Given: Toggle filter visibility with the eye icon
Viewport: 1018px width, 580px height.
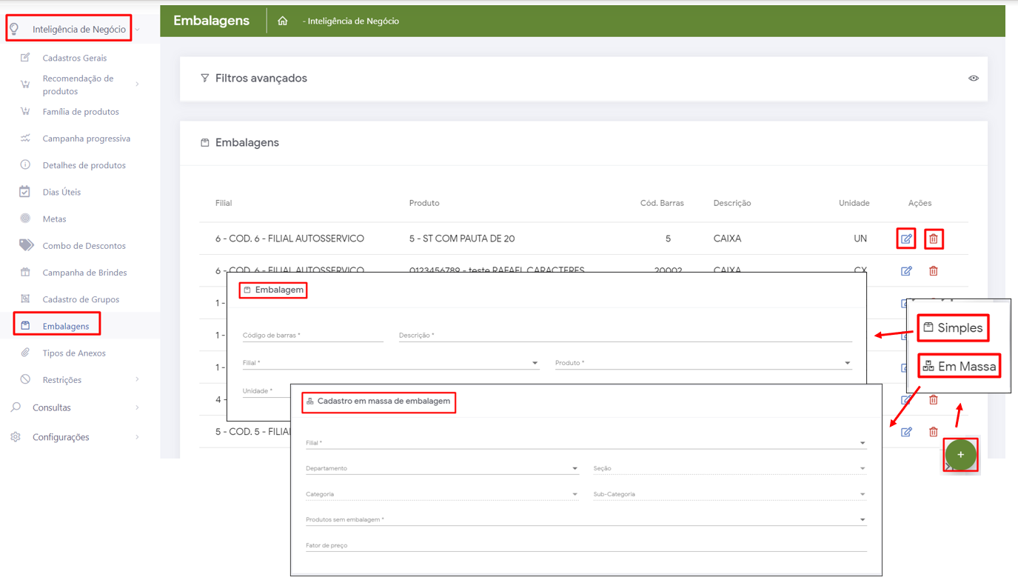Looking at the screenshot, I should point(974,78).
